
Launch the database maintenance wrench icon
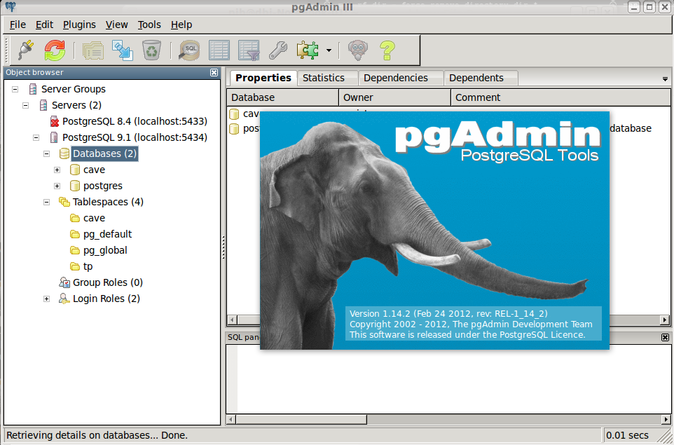point(277,50)
